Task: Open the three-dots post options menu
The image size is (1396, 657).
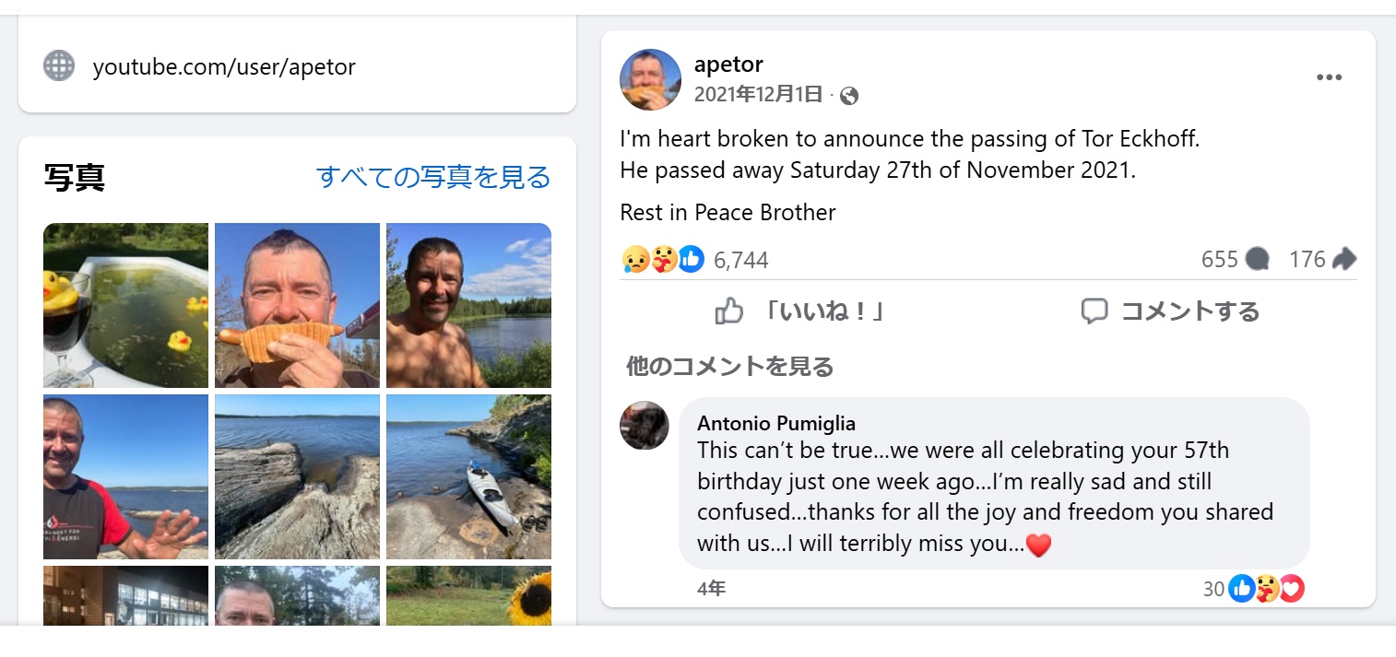Action: [x=1329, y=77]
